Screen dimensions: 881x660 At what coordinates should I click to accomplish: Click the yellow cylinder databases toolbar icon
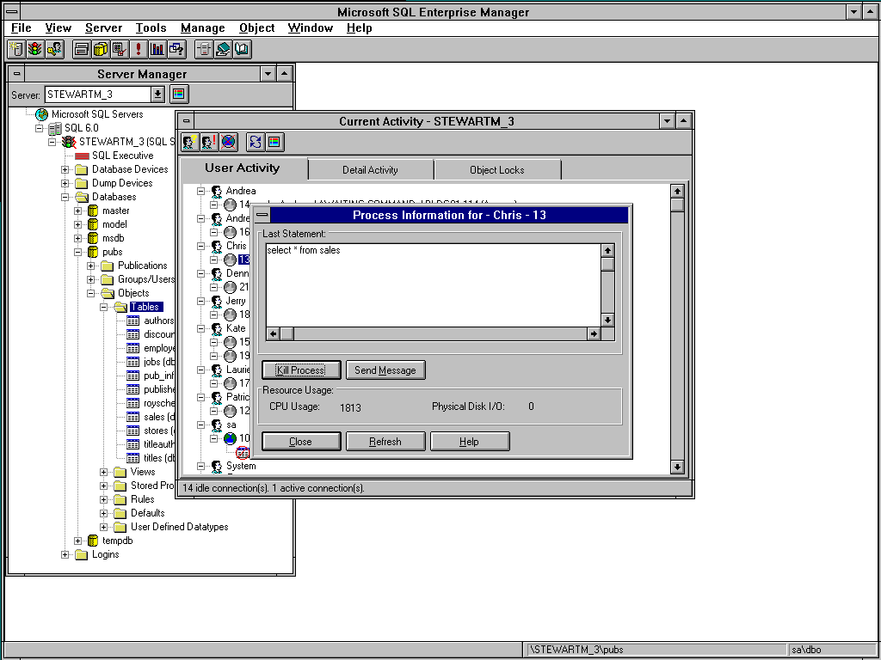click(100, 49)
